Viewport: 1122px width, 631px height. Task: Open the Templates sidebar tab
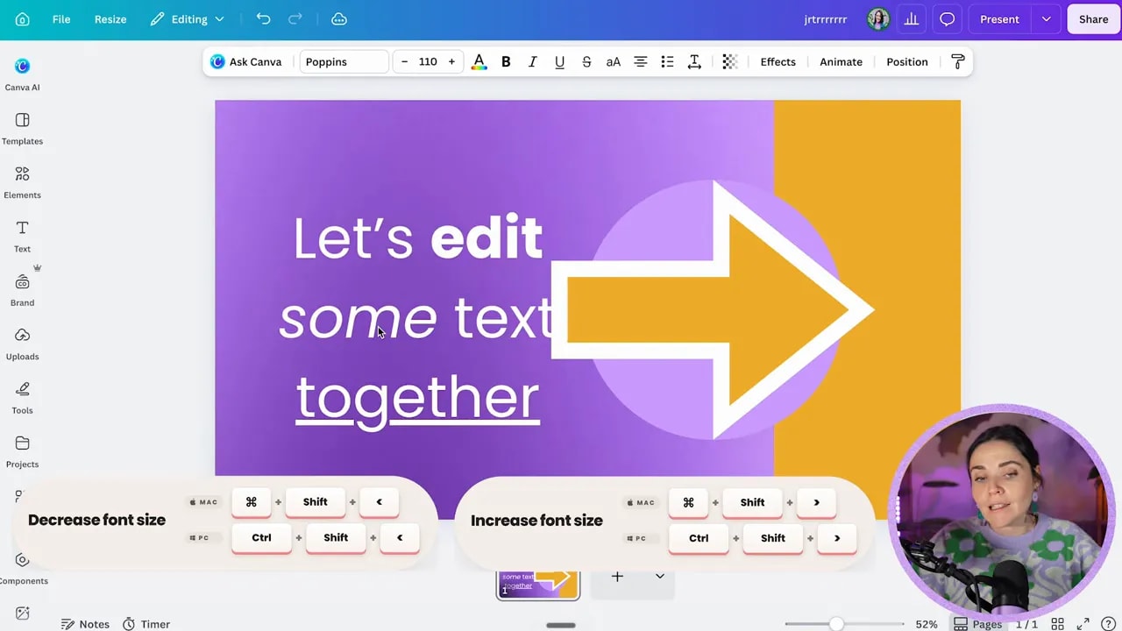click(22, 128)
